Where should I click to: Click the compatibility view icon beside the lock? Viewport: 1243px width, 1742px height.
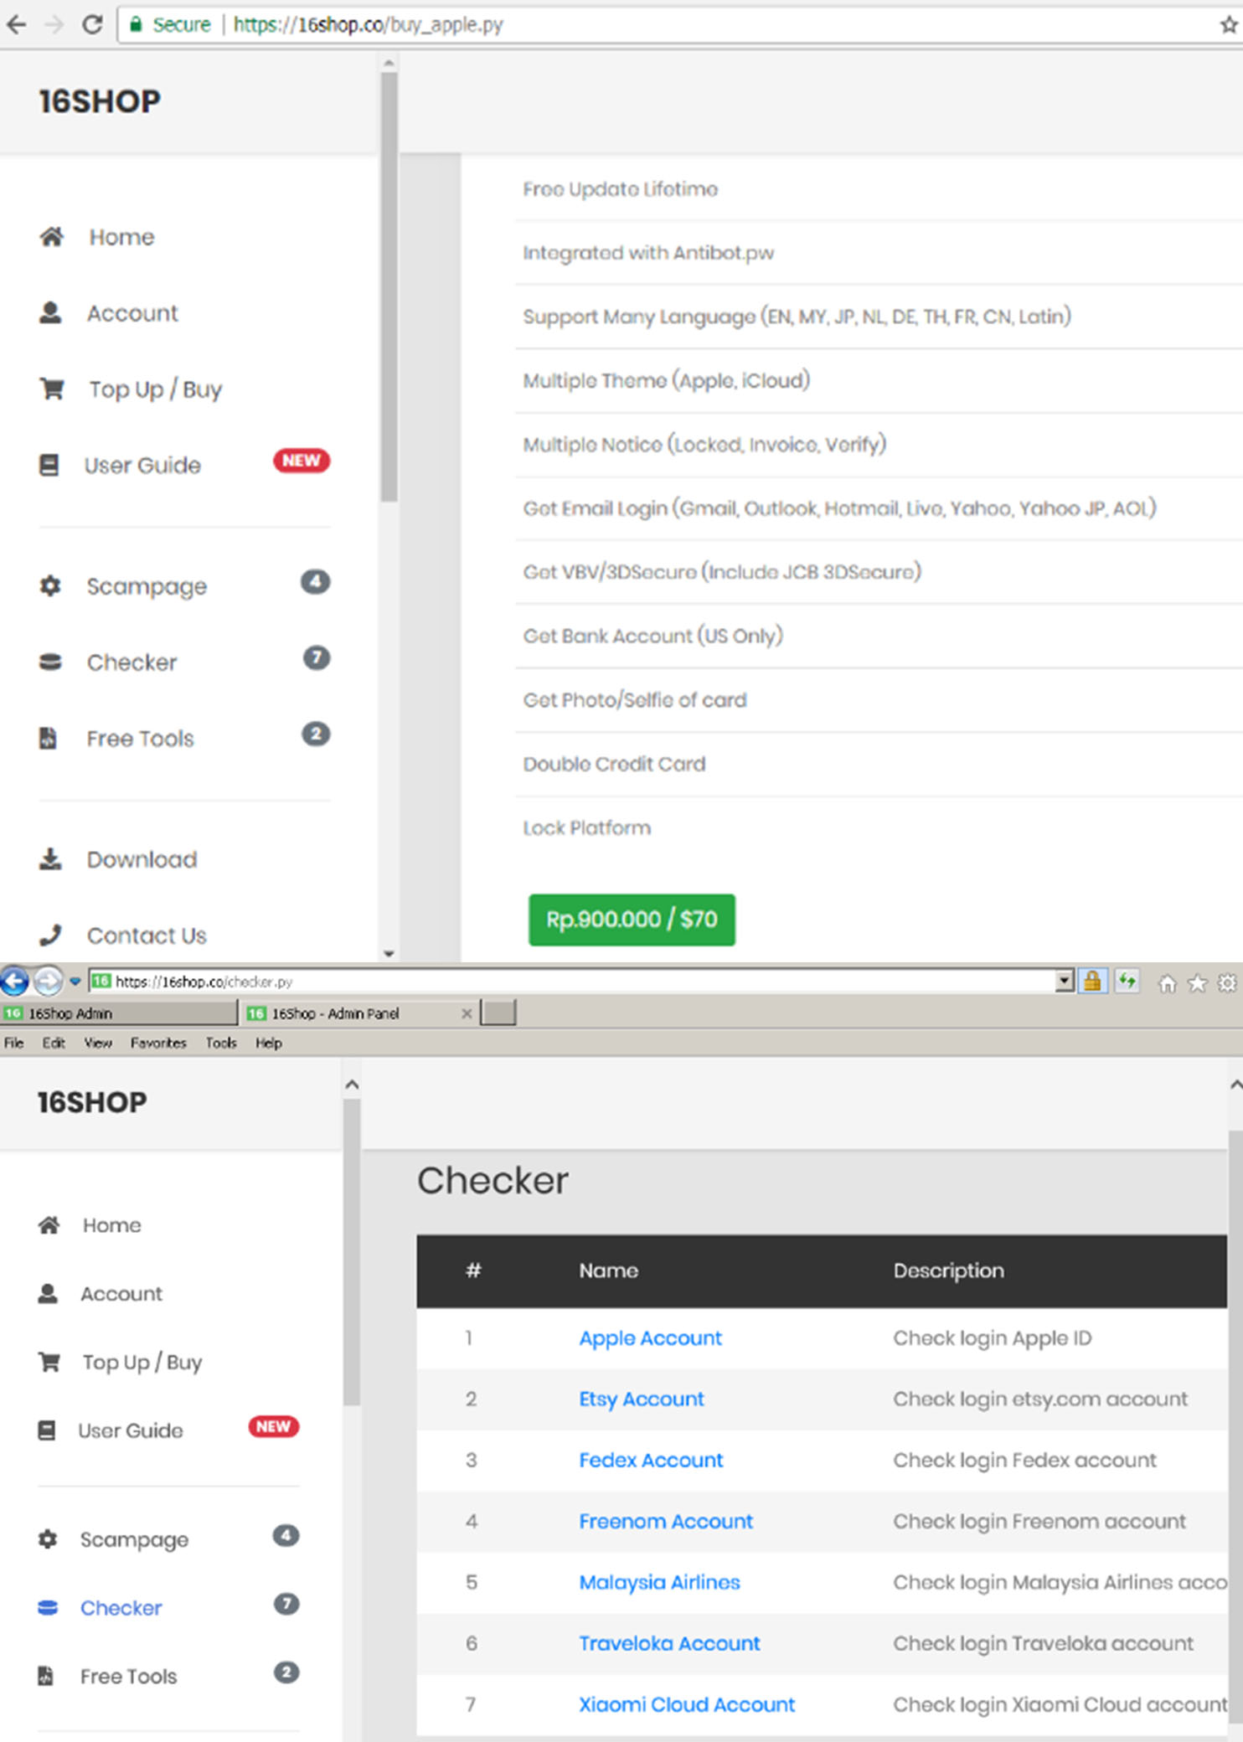(x=1127, y=982)
